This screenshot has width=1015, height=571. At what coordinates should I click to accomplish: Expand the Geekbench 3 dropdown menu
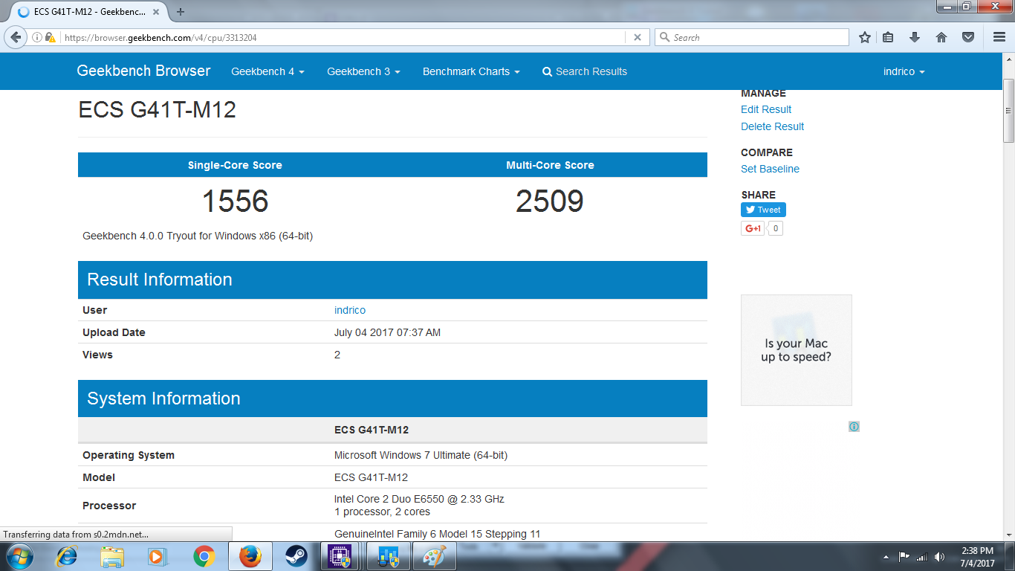(x=363, y=71)
